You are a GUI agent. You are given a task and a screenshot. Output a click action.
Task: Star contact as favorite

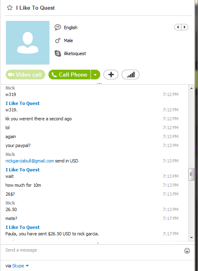coord(10,8)
